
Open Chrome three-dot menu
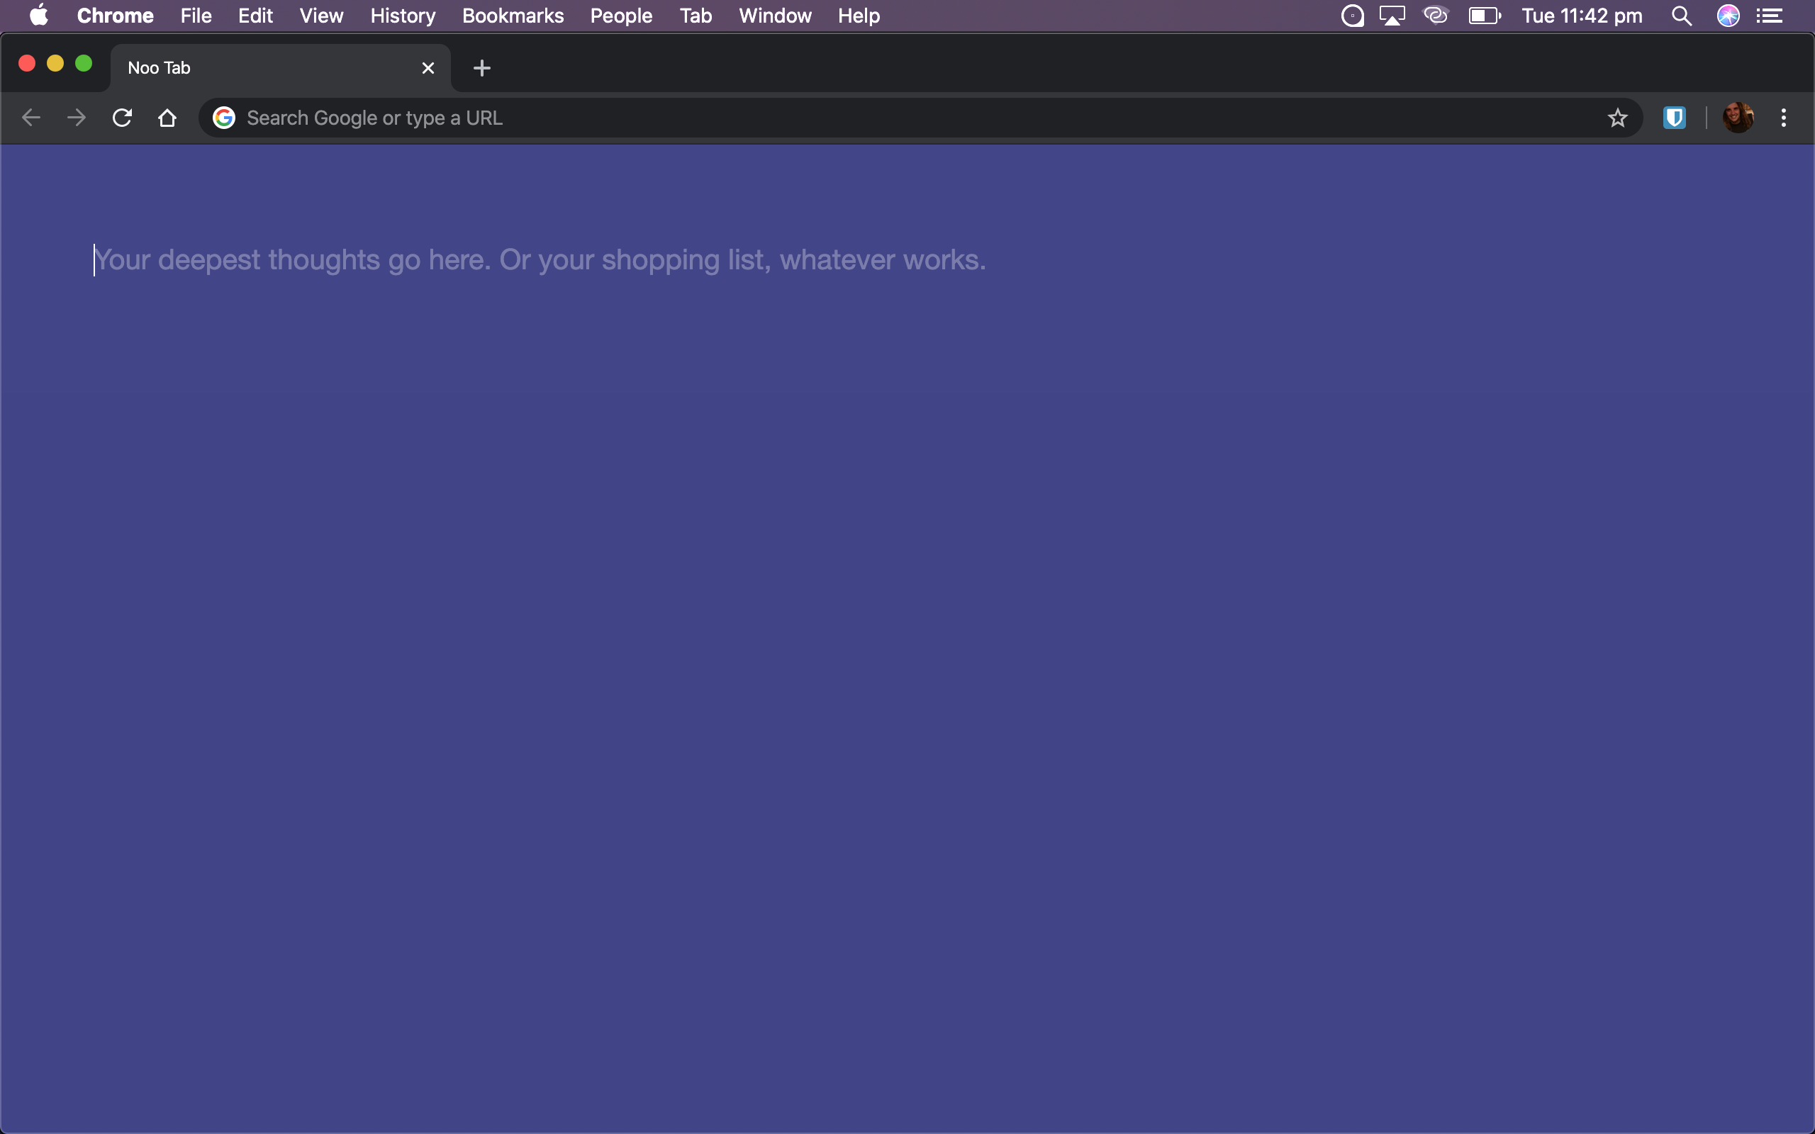[x=1784, y=118]
